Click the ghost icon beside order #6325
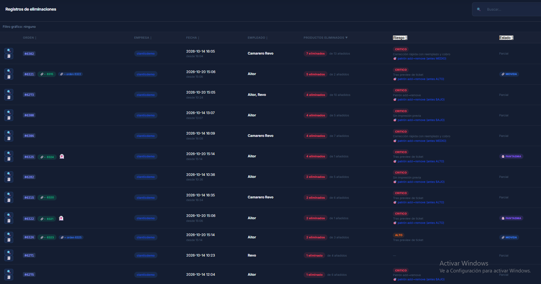 tap(62, 156)
